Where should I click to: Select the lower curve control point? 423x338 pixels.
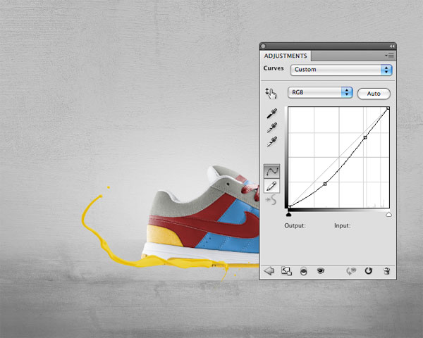[x=325, y=184]
